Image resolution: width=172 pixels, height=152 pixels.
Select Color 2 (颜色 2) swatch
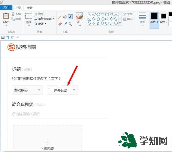[163, 18]
